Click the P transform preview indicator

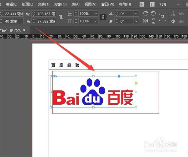click(163, 17)
